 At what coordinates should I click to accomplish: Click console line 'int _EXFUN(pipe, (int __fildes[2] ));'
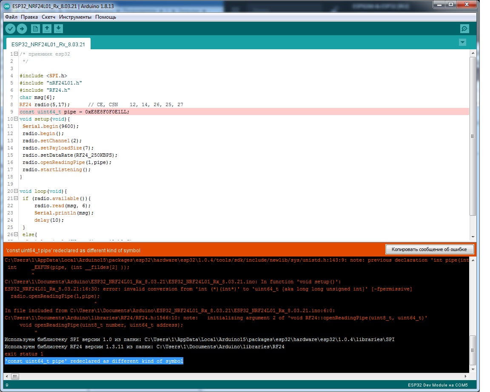click(x=68, y=267)
